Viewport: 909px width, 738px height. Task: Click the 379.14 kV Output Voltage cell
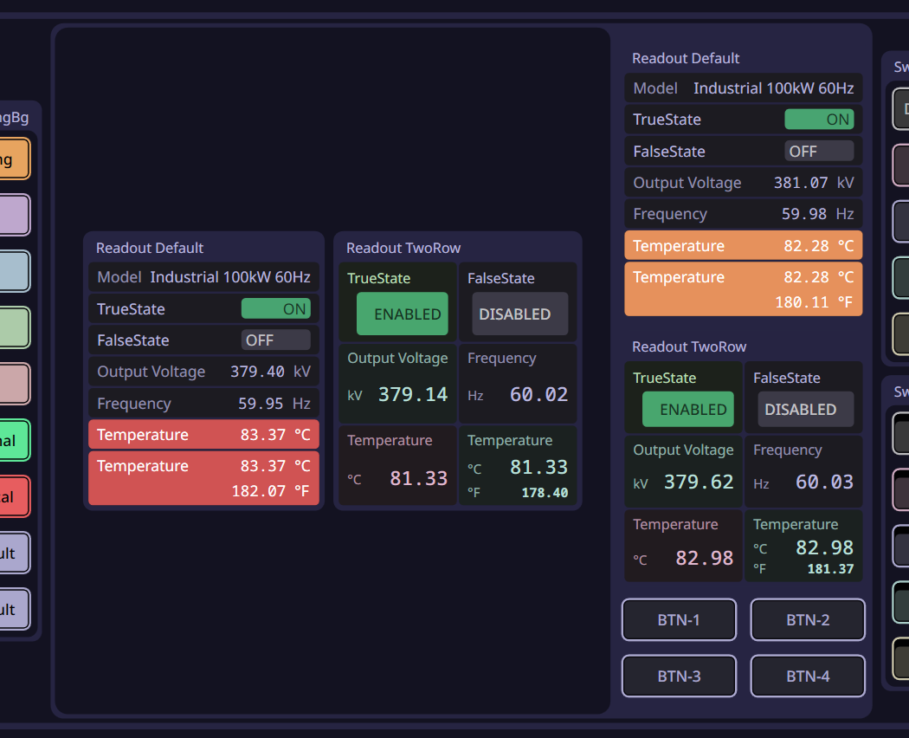397,384
